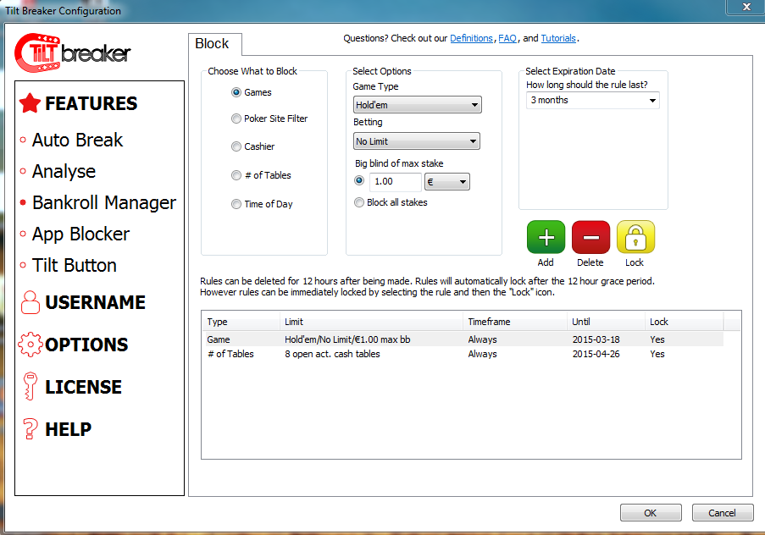The image size is (765, 535).
Task: Click the Cancel button
Action: coord(722,513)
